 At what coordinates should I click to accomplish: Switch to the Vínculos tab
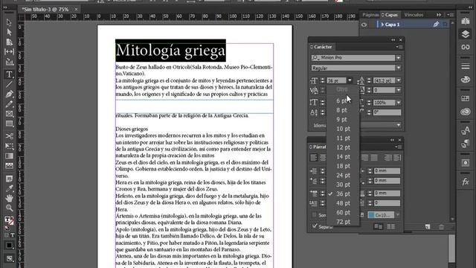(x=414, y=15)
